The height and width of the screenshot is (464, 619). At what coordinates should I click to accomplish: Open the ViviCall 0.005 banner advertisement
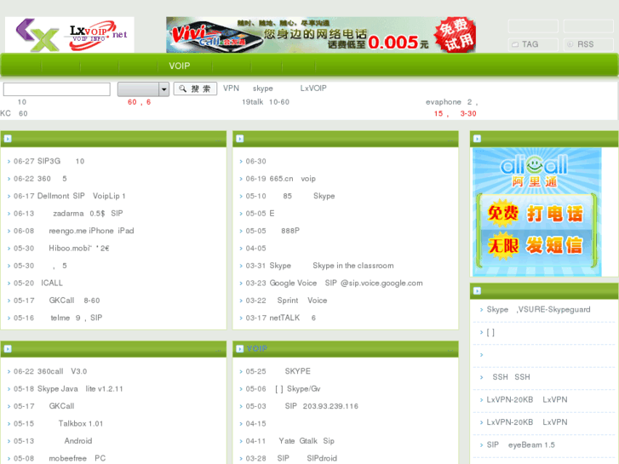point(321,35)
